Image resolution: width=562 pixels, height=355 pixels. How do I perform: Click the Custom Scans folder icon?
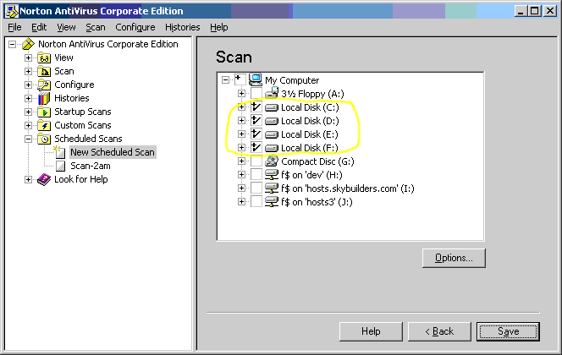[43, 125]
